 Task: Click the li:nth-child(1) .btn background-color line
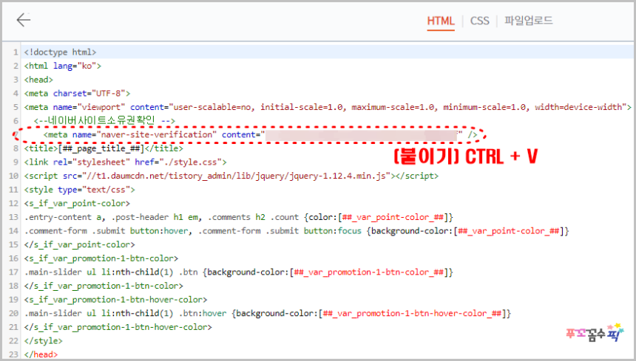[x=238, y=272]
